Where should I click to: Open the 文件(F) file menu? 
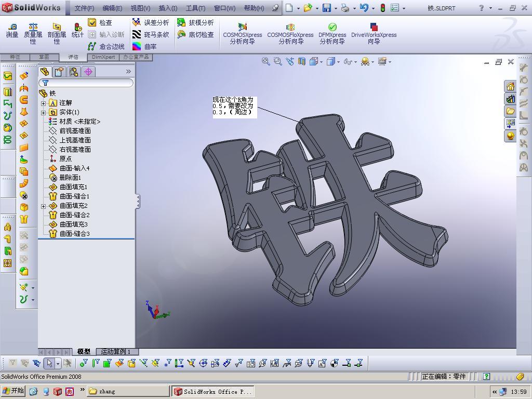pos(84,8)
